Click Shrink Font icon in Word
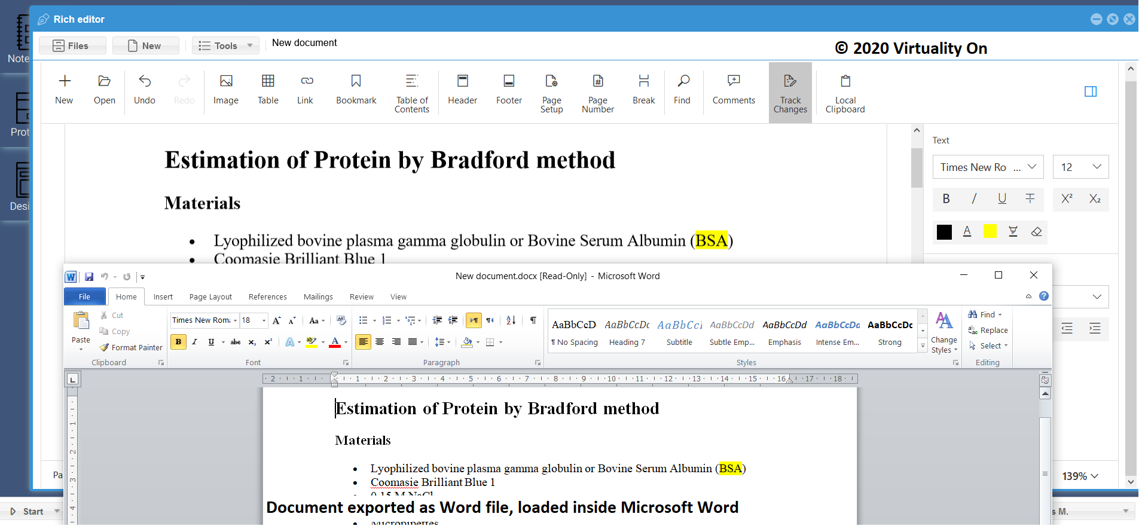The height and width of the screenshot is (526, 1139). 292,320
